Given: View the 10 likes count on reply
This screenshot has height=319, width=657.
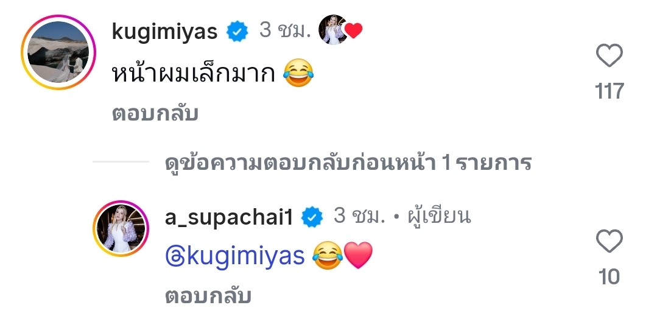Looking at the screenshot, I should coord(609,277).
